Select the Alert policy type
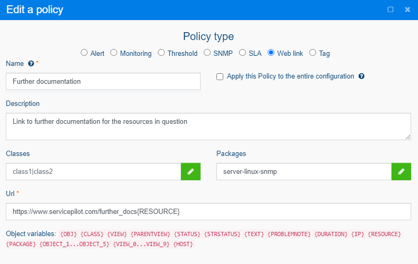The height and width of the screenshot is (264, 418). (x=84, y=53)
